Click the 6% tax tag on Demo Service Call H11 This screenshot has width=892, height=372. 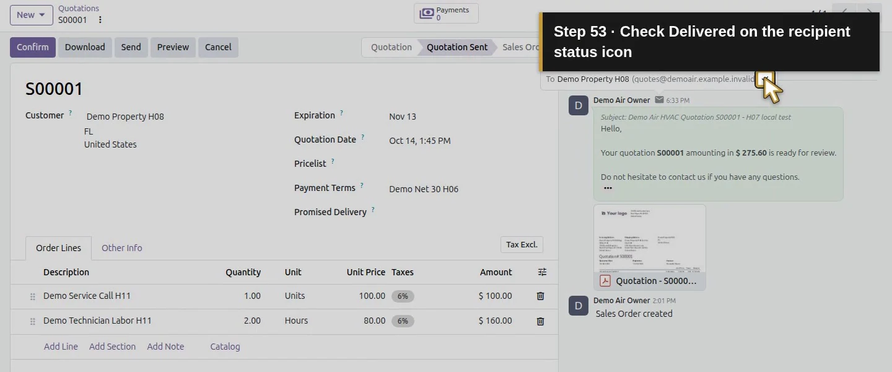coord(403,296)
